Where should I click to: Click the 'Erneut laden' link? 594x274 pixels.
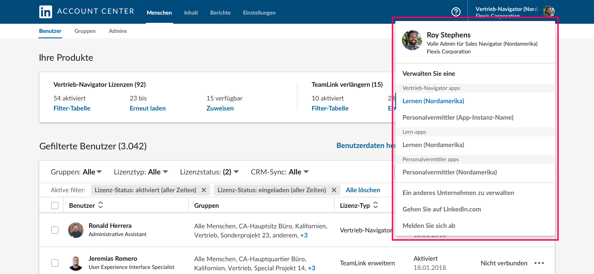tap(148, 108)
